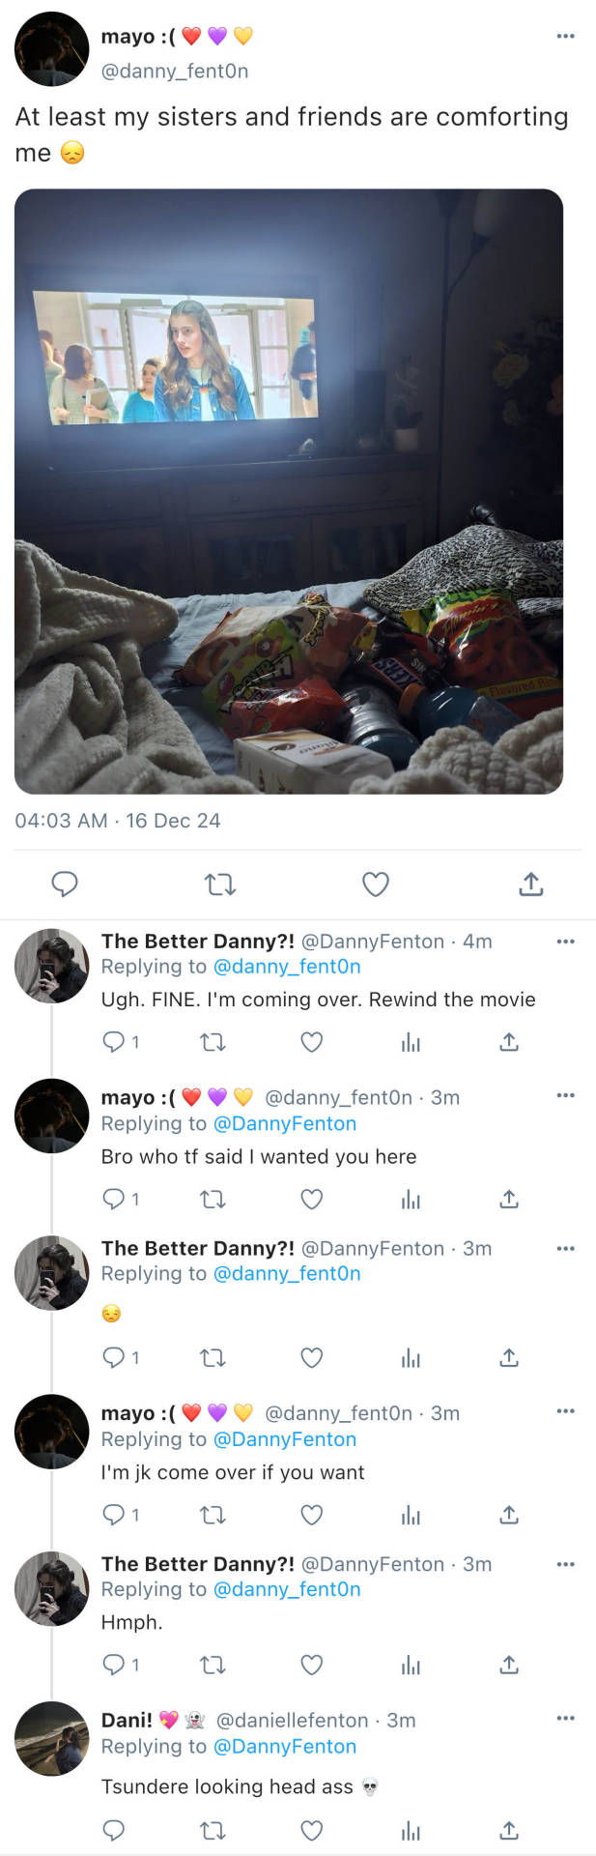Open @danny_fent0n link in "Hmph." reply
Screen dimensions: 596x1856
286,1589
